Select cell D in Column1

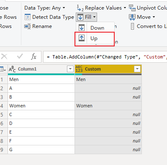click(41, 123)
